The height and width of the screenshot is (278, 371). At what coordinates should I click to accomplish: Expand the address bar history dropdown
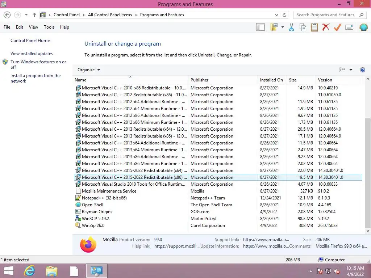click(276, 15)
